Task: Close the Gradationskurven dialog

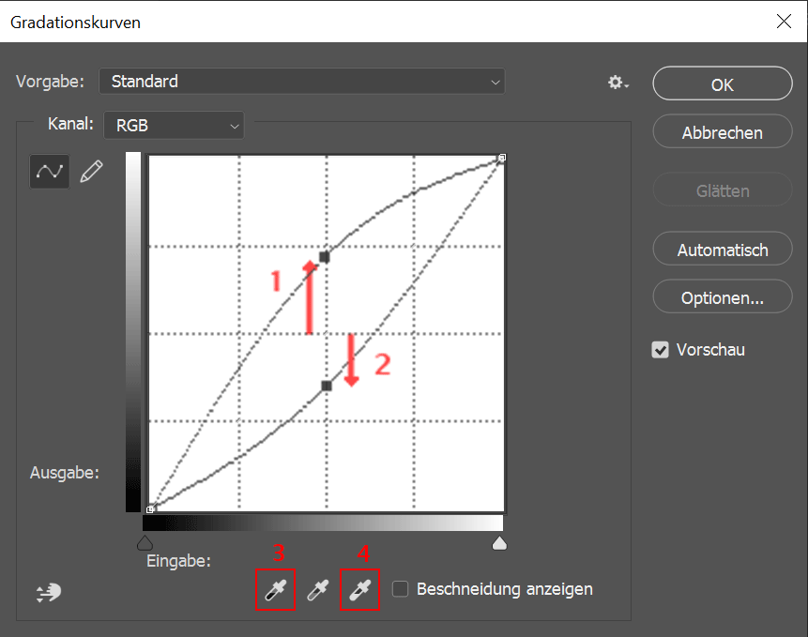Action: 784,22
